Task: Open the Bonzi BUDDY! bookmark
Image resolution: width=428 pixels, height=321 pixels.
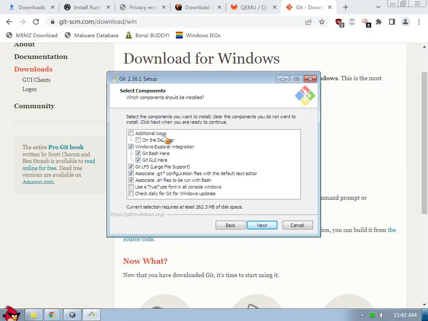Action: click(x=148, y=35)
